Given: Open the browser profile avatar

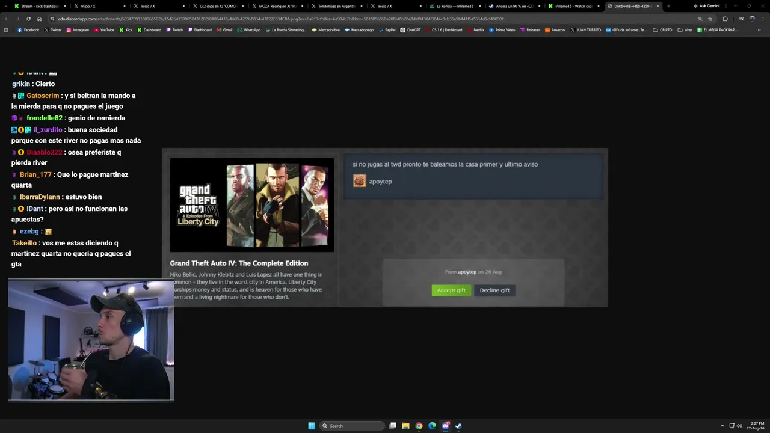Looking at the screenshot, I should tap(752, 19).
